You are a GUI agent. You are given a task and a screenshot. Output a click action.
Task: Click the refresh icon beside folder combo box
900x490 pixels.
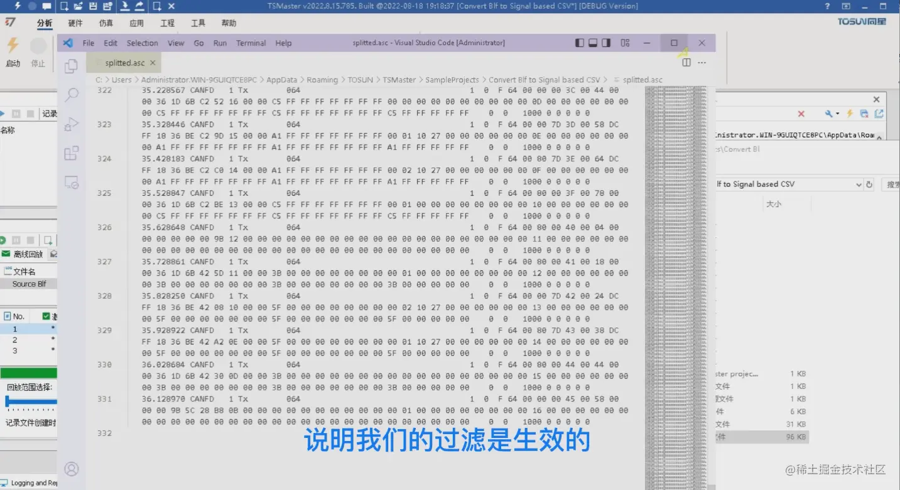[869, 184]
